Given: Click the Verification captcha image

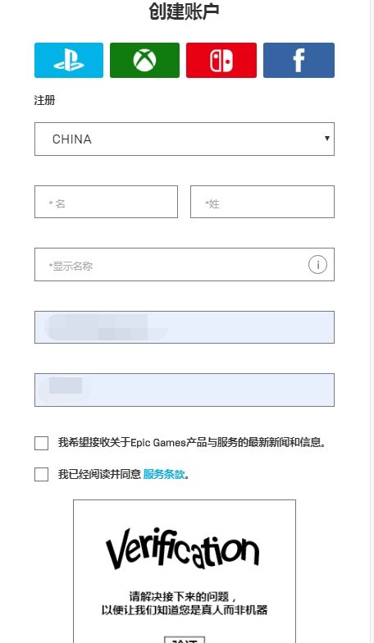Looking at the screenshot, I should 183,549.
